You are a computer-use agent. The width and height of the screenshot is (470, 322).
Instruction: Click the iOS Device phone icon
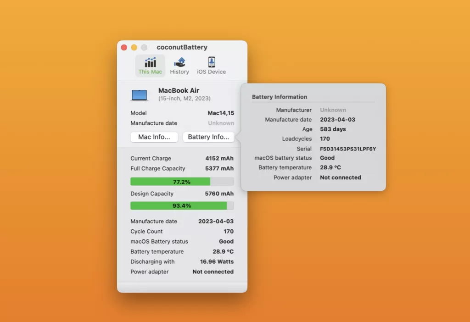click(x=211, y=62)
